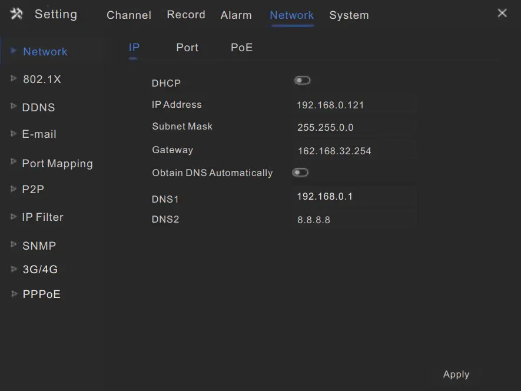Select SNMP in the sidebar
The height and width of the screenshot is (391, 521).
coord(39,246)
